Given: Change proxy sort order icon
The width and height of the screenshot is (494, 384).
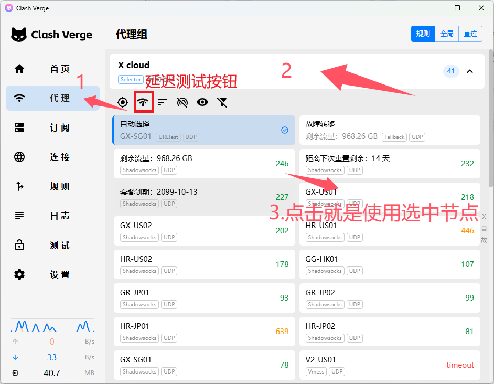Looking at the screenshot, I should 163,102.
